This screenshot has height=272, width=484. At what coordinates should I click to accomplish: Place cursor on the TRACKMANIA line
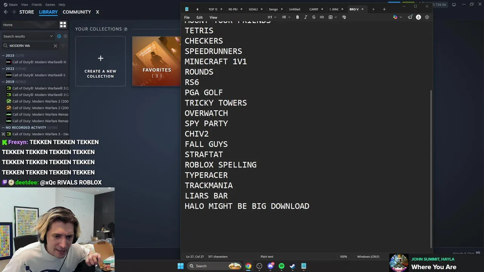click(209, 185)
